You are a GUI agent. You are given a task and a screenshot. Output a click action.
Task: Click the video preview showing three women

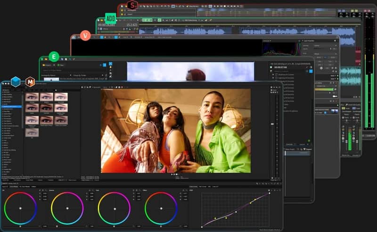click(x=176, y=131)
